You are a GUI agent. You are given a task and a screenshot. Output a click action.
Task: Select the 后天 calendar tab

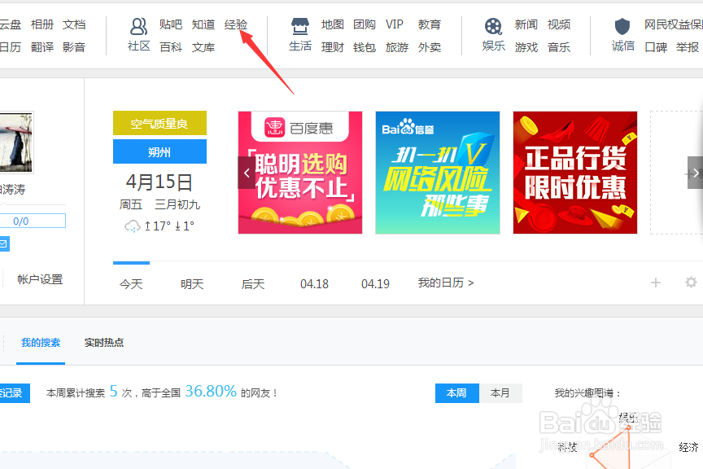[253, 283]
